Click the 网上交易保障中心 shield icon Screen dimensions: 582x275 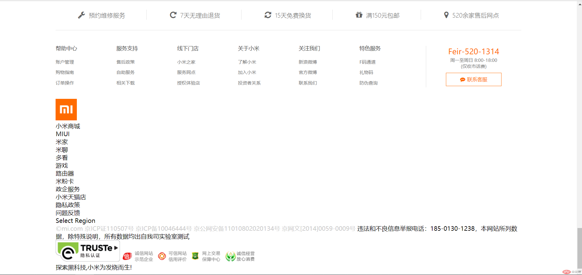click(x=195, y=256)
